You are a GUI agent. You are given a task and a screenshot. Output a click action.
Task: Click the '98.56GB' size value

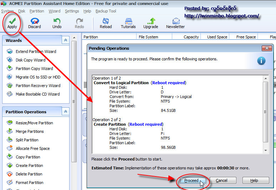click(x=168, y=147)
